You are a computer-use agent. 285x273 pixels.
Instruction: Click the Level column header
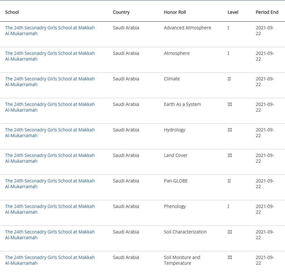(233, 12)
